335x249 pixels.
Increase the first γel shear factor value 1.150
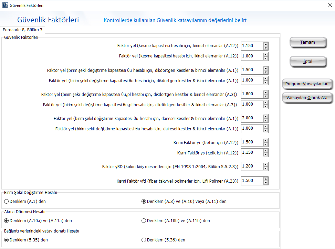265,44
